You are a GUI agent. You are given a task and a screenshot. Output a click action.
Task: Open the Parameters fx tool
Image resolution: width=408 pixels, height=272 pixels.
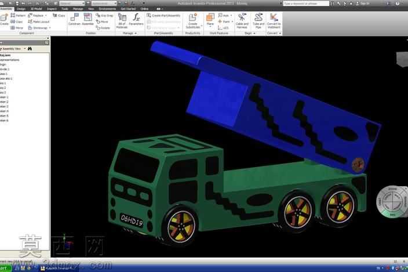click(136, 20)
